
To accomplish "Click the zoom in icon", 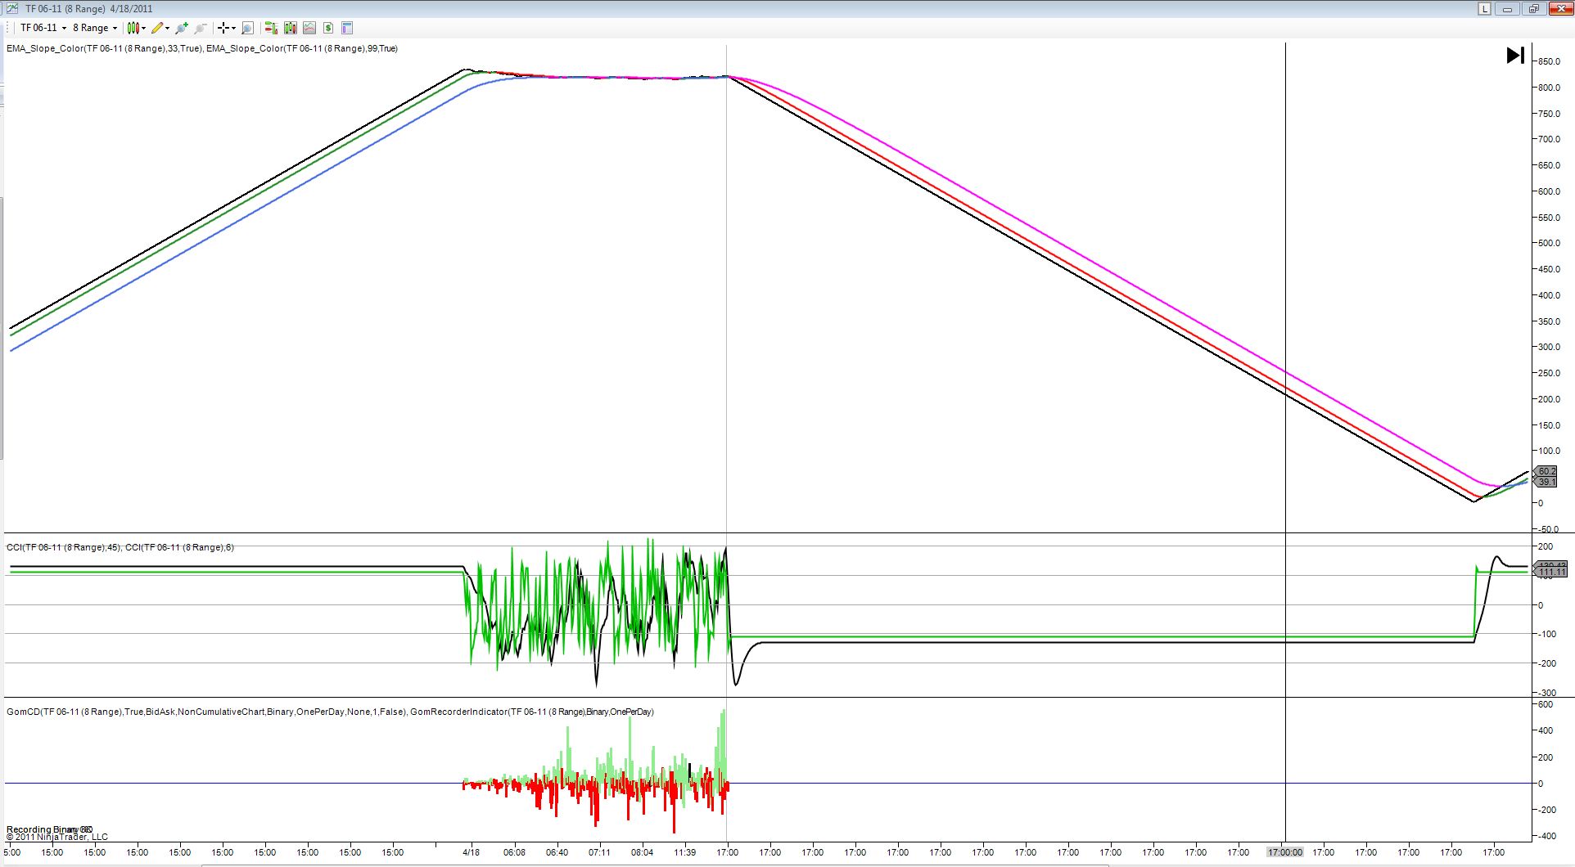I will 182,28.
